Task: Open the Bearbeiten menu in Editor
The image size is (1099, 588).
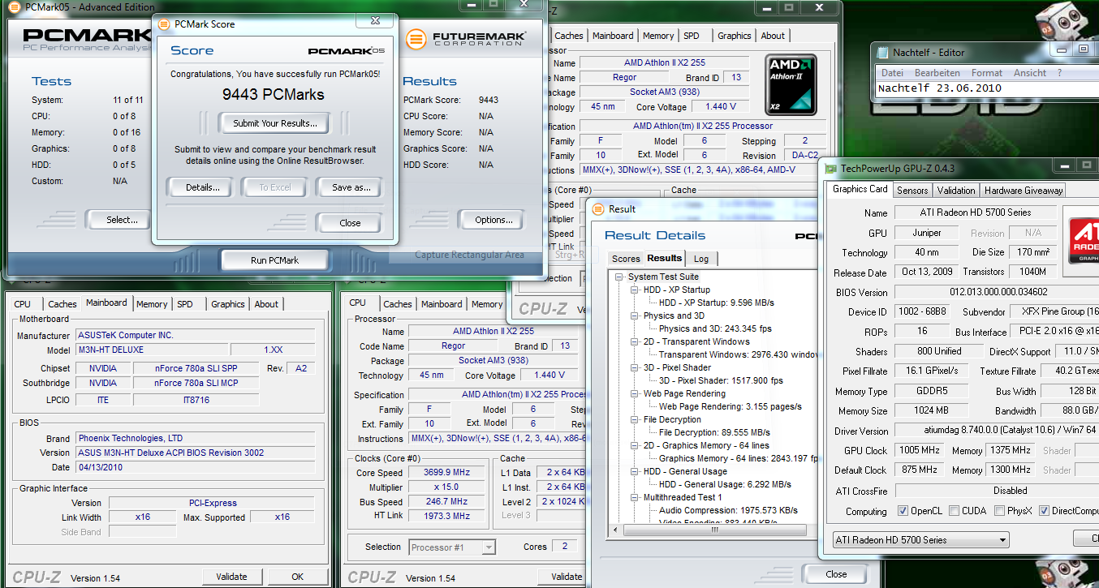Action: [937, 72]
